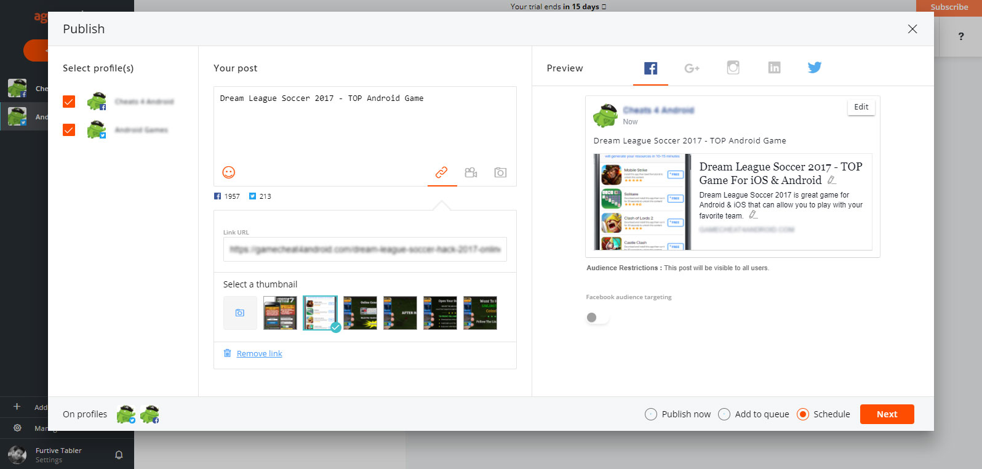Switch preview to LinkedIn tab
This screenshot has height=469, width=982.
tap(774, 68)
